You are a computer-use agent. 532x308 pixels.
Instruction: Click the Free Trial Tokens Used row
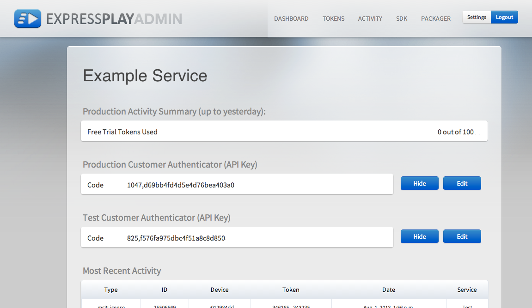(284, 132)
